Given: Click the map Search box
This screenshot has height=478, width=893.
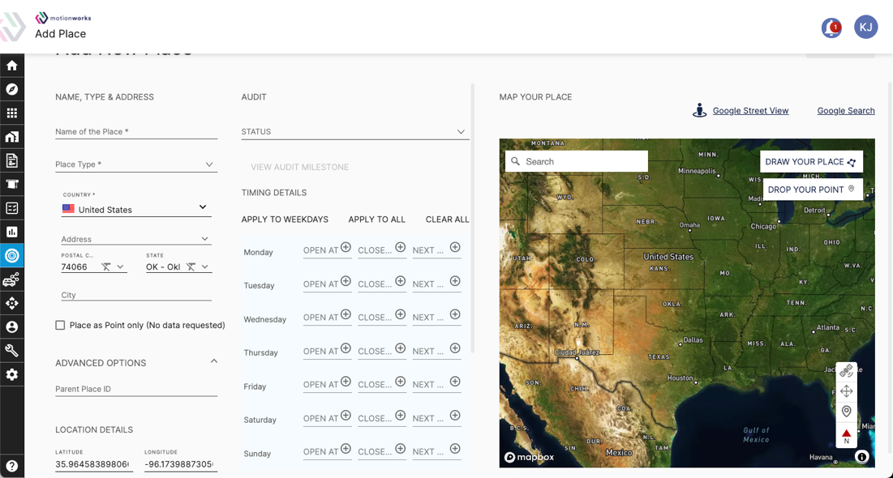Looking at the screenshot, I should [577, 161].
